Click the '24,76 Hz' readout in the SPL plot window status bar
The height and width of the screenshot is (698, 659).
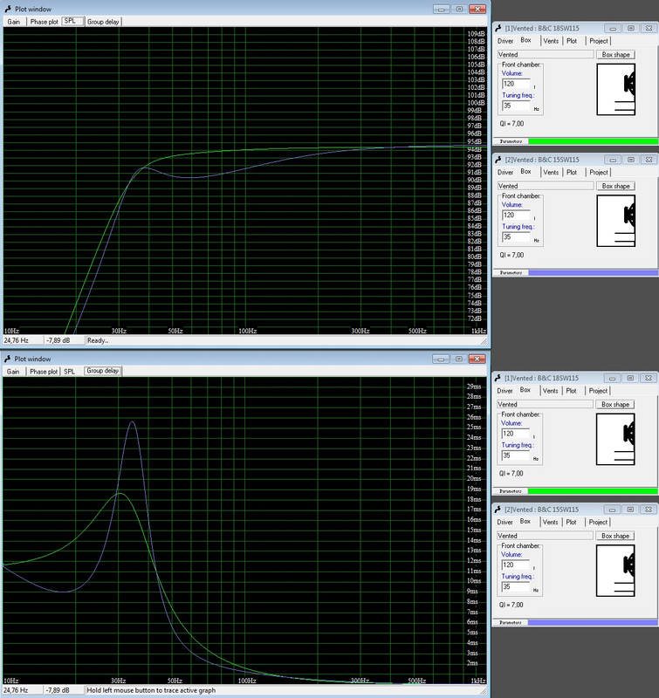tap(17, 340)
